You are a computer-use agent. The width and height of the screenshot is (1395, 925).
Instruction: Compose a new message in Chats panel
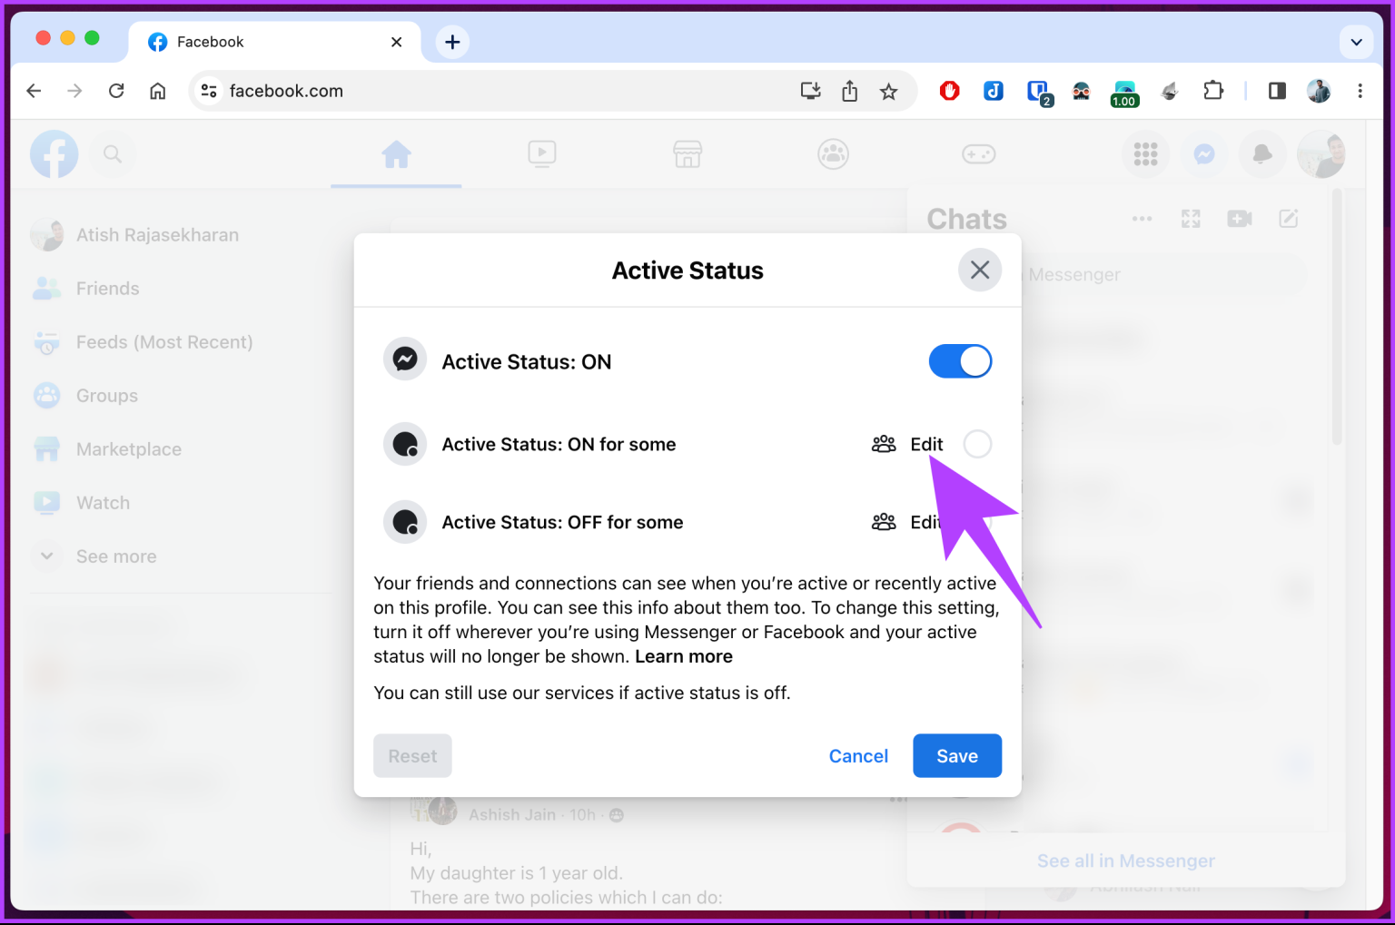tap(1288, 219)
